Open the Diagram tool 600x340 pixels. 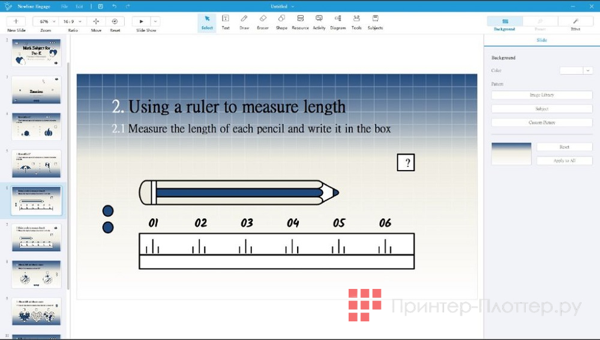(338, 22)
